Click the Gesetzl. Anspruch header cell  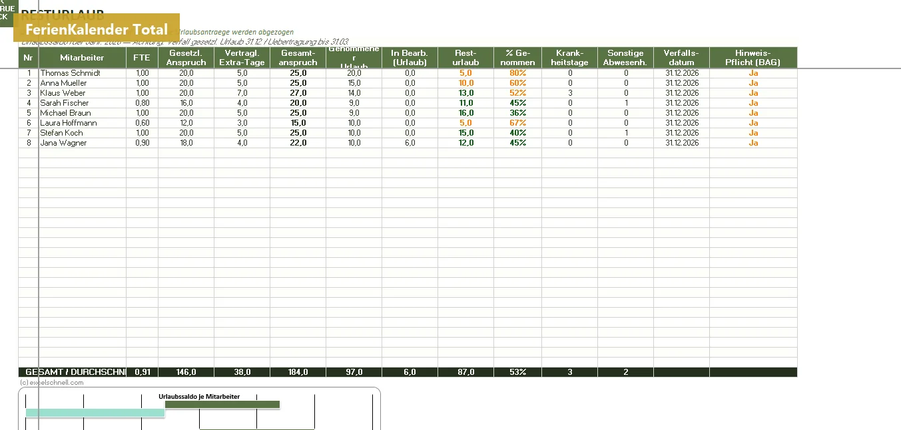(x=186, y=58)
